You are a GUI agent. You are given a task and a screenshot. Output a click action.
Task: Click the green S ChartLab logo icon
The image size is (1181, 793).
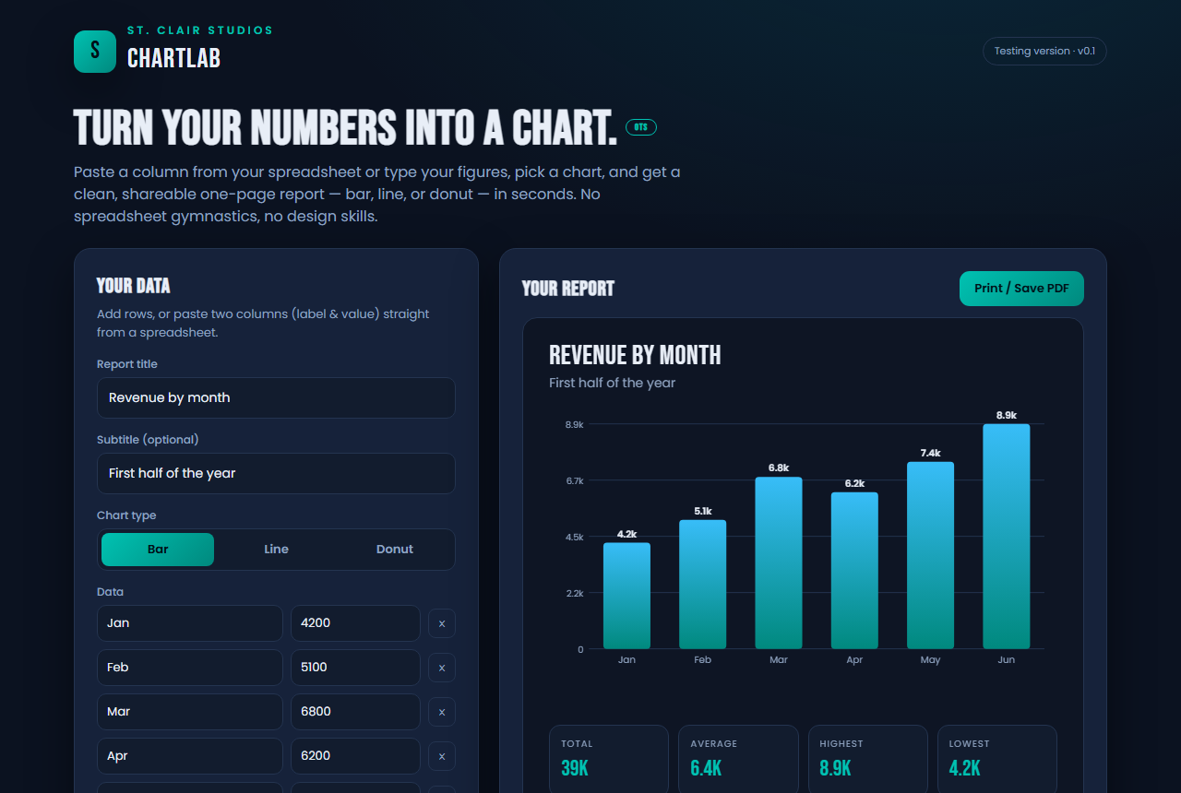click(95, 52)
